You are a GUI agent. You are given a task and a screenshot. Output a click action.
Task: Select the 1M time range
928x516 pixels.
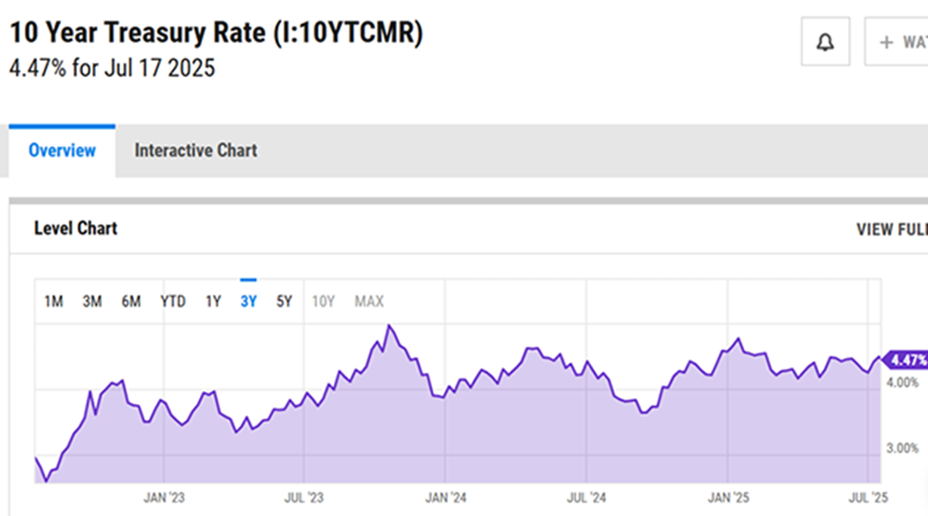53,301
